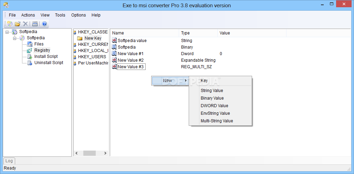354x174 pixels.
Task: Open the New submenu arrow
Action: tap(186, 81)
